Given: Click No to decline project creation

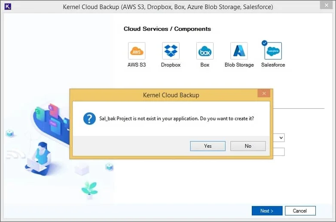Looking at the screenshot, I should click(248, 146).
